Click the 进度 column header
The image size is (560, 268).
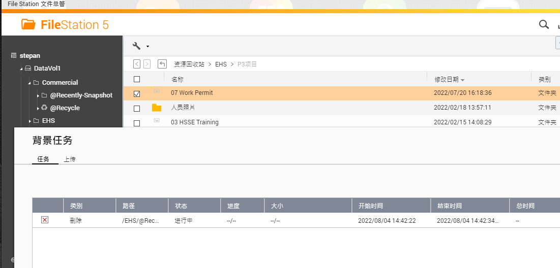point(233,206)
